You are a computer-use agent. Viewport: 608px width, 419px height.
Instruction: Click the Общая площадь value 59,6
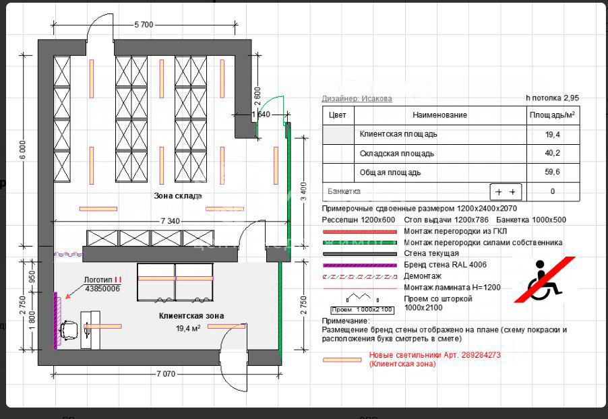click(x=552, y=172)
